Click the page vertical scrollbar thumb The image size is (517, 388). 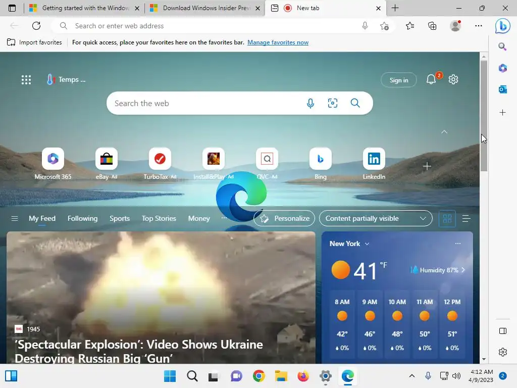click(484, 116)
